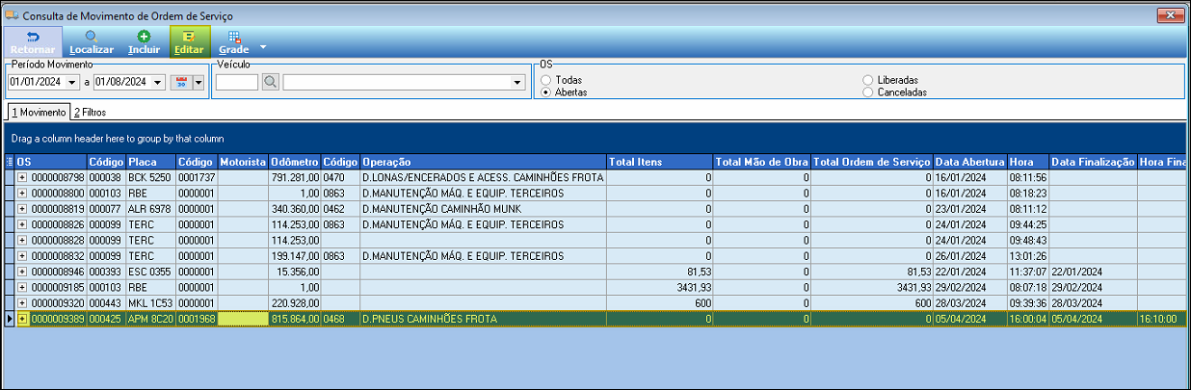Open the toolbar overflow arrow beside Grade
Viewport: 1191px width, 390px height.
[x=263, y=46]
